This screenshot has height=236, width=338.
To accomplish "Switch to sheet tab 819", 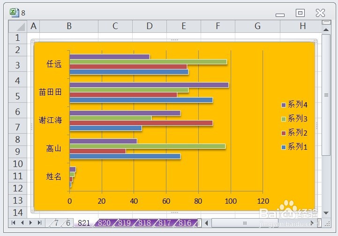I will coord(124,223).
